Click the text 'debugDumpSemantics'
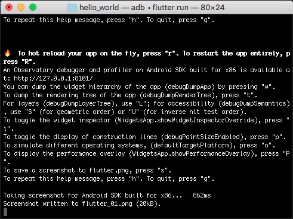 pos(254,103)
